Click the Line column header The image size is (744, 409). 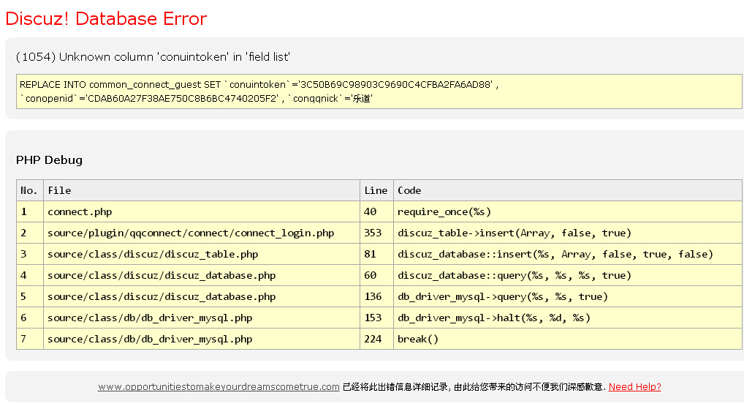click(376, 190)
